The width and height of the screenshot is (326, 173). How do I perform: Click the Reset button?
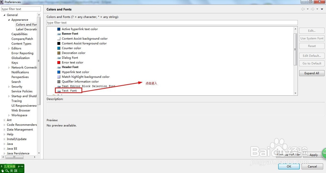click(312, 46)
